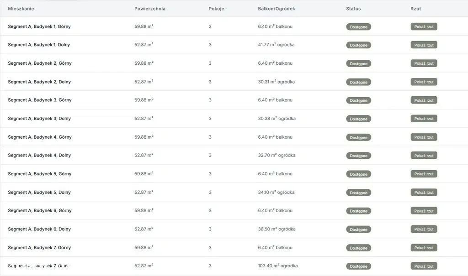Show floor plan for Budynek 1, Górny
This screenshot has height=276, width=468.
[424, 26]
